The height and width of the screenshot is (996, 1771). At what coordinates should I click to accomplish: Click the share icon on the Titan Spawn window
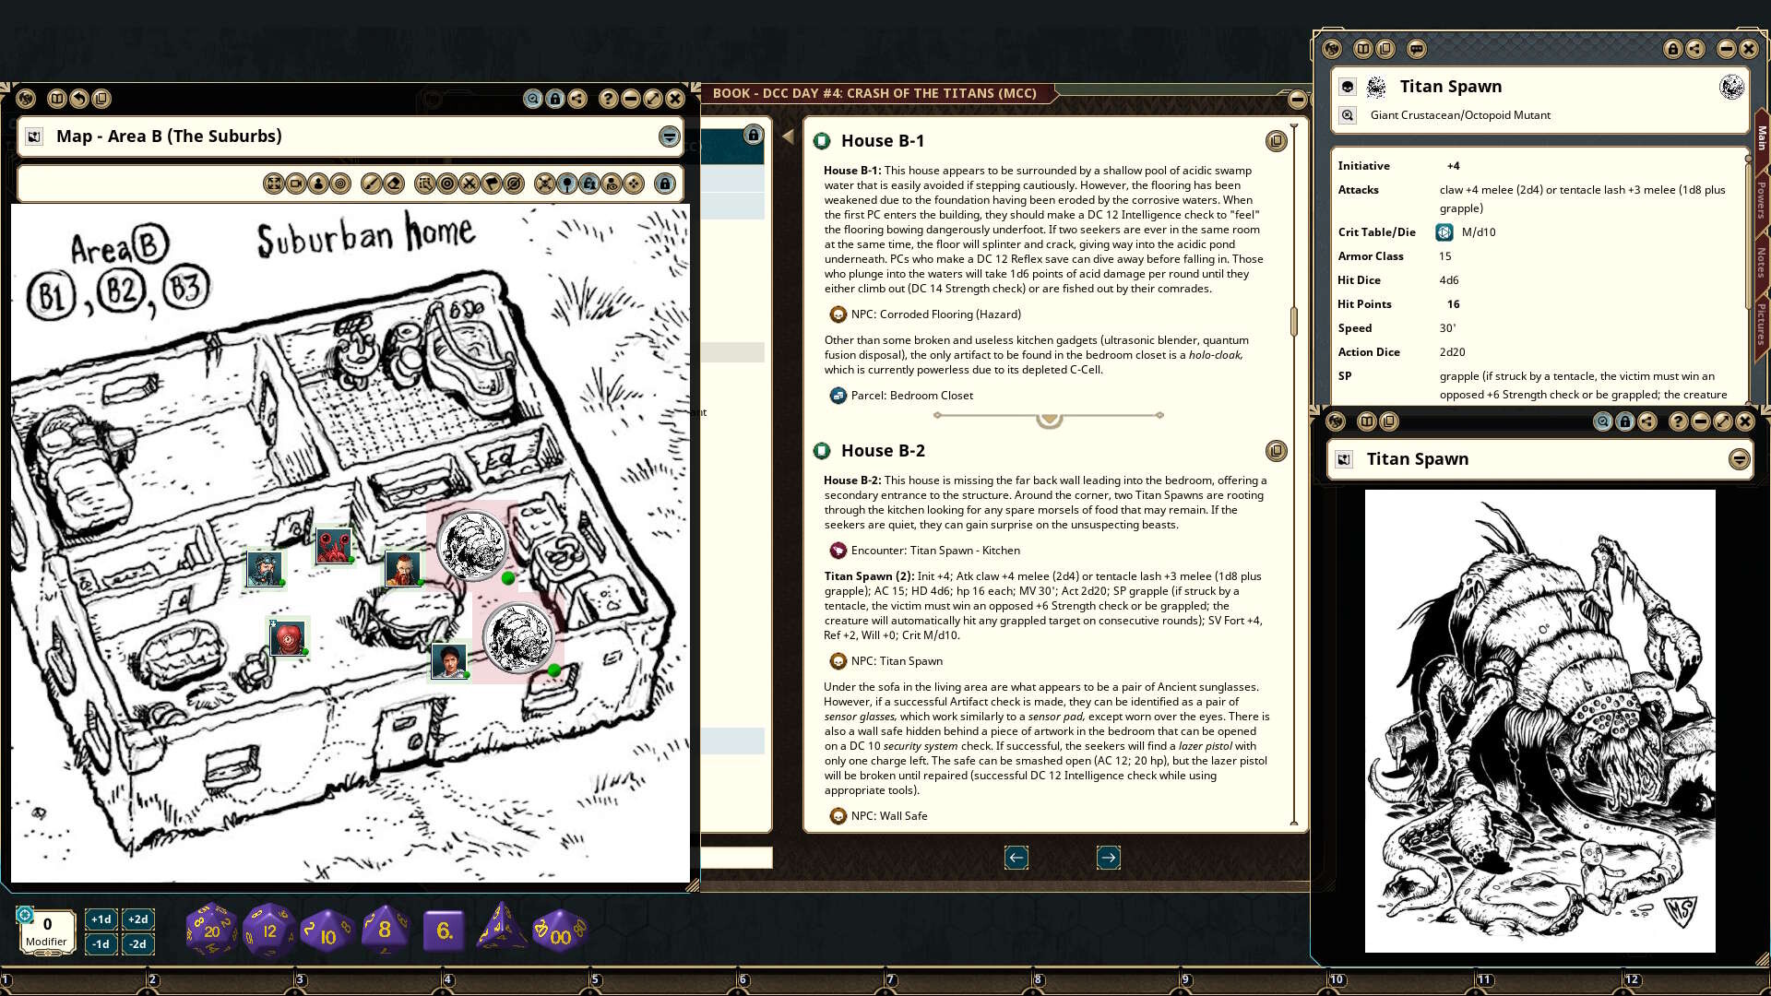[x=1695, y=50]
